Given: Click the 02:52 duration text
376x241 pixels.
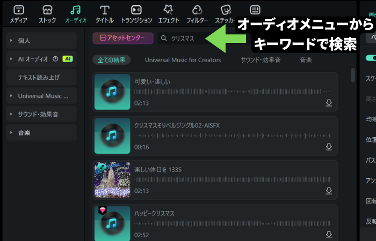Looking at the screenshot, I should click(x=141, y=235).
